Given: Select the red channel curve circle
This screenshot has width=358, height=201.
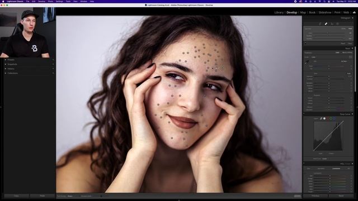Looking at the screenshot, I should tap(328, 118).
